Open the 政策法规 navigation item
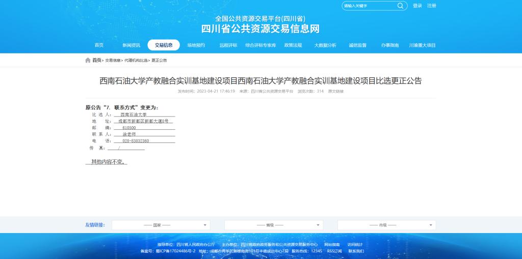 pos(293,45)
